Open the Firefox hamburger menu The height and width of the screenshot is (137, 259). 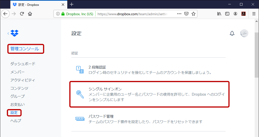tap(254, 14)
